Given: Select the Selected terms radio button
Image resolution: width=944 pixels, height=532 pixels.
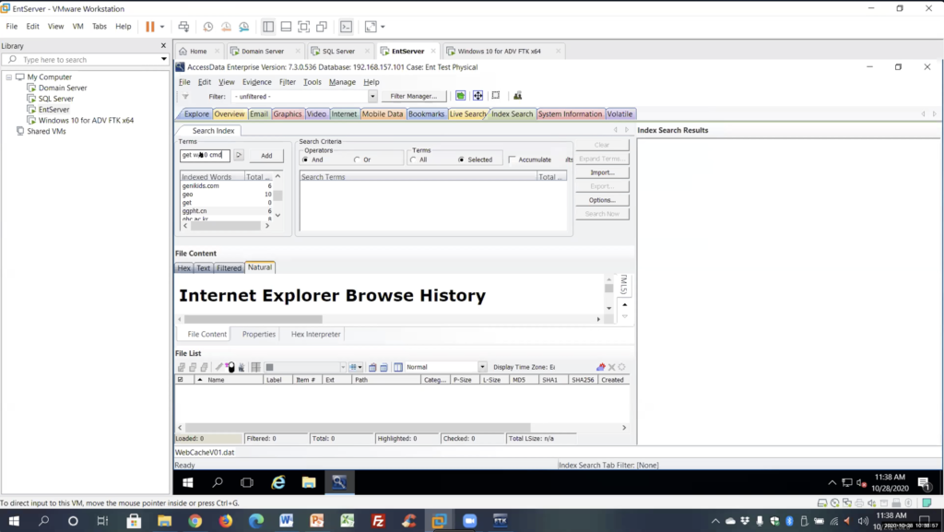Looking at the screenshot, I should (461, 160).
